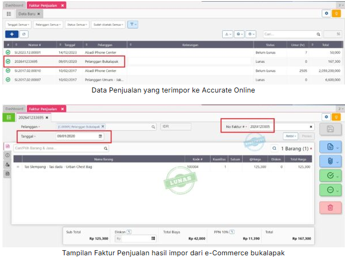Click the Ambil button

coord(290,136)
